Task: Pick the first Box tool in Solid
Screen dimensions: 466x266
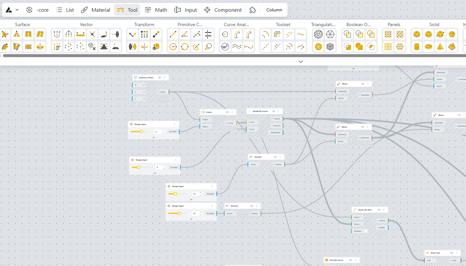Action: point(416,34)
